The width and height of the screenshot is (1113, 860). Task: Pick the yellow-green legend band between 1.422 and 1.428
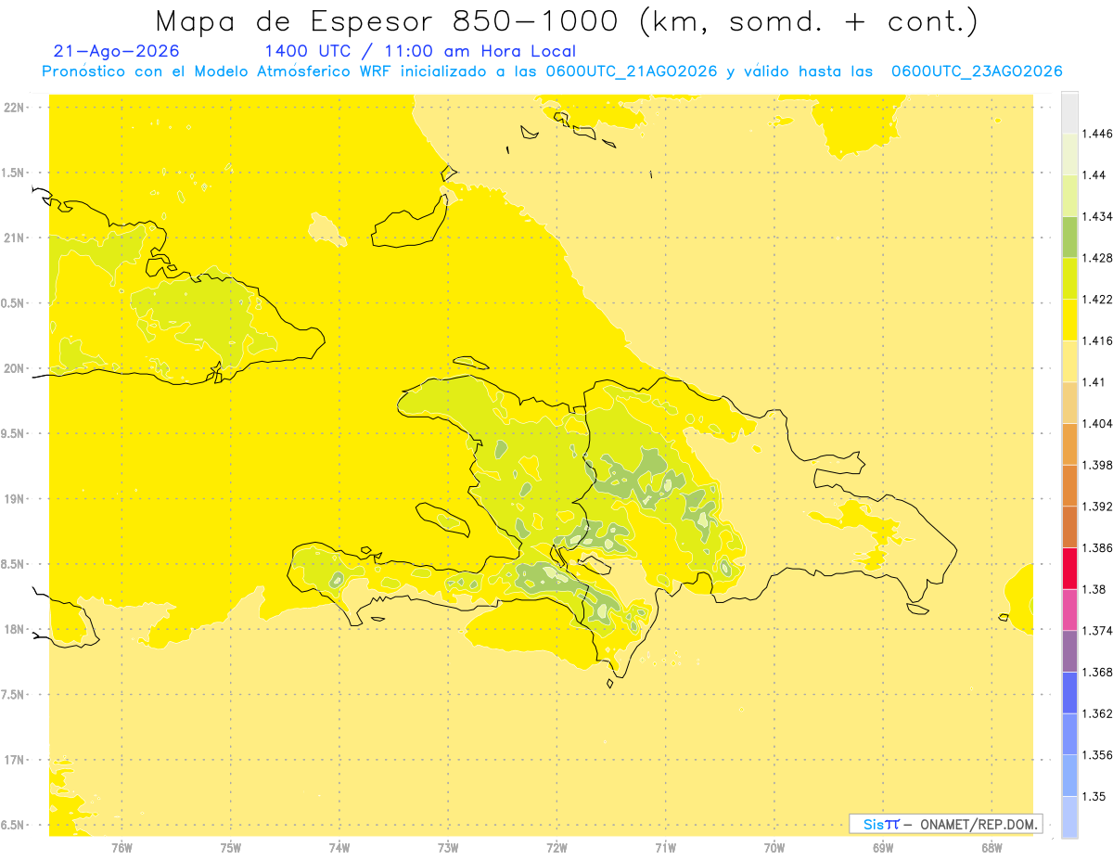click(1069, 278)
